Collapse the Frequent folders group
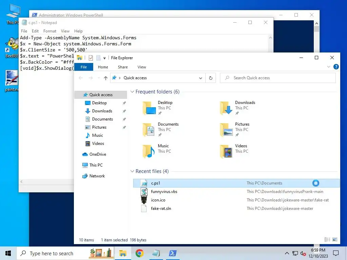 tap(132, 91)
